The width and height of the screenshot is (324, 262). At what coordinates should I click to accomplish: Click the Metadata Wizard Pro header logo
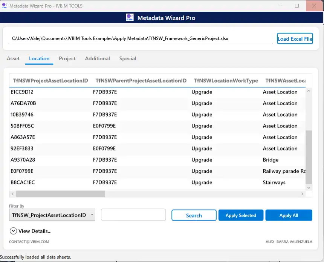pos(130,17)
